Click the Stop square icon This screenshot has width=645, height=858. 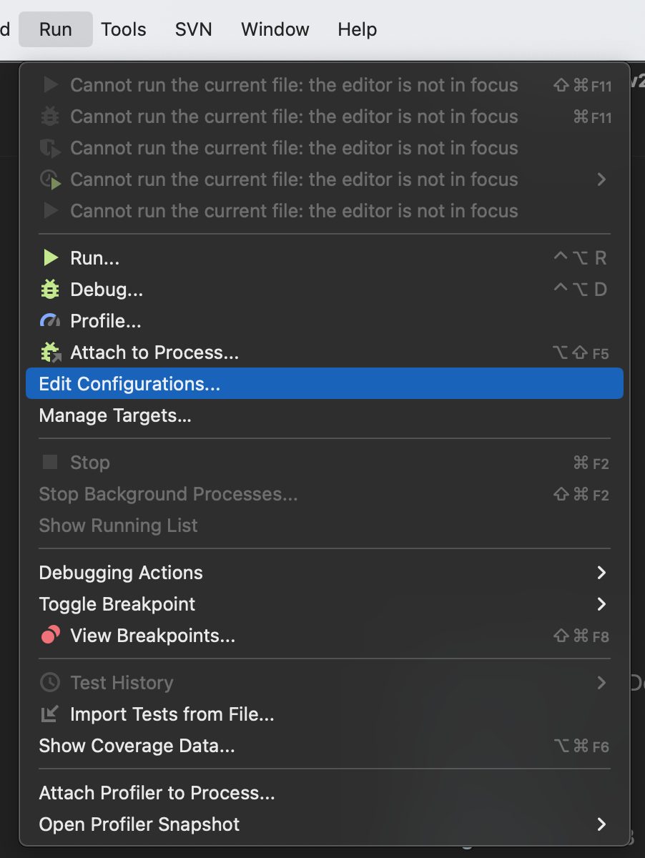point(50,463)
